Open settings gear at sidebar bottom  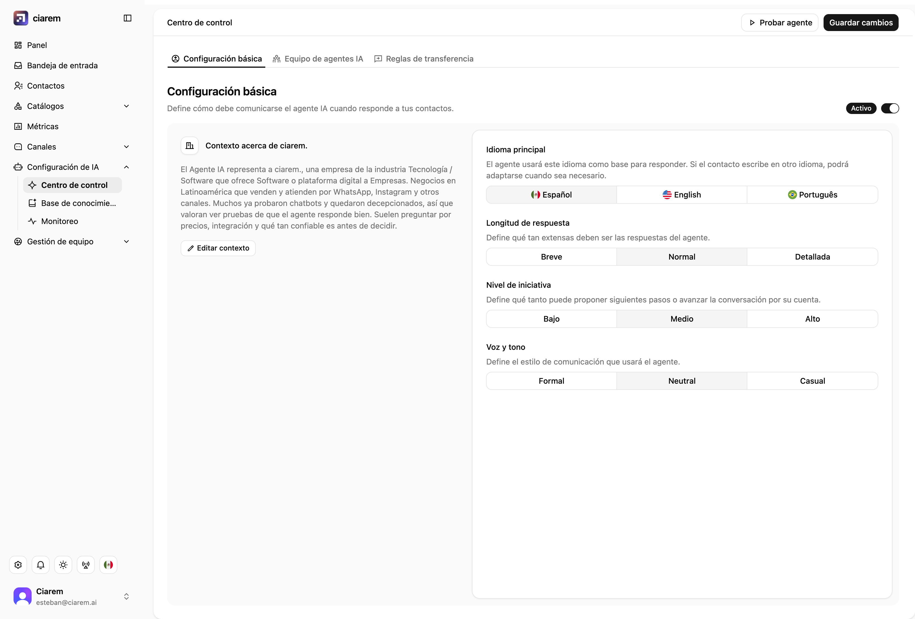[x=18, y=565]
